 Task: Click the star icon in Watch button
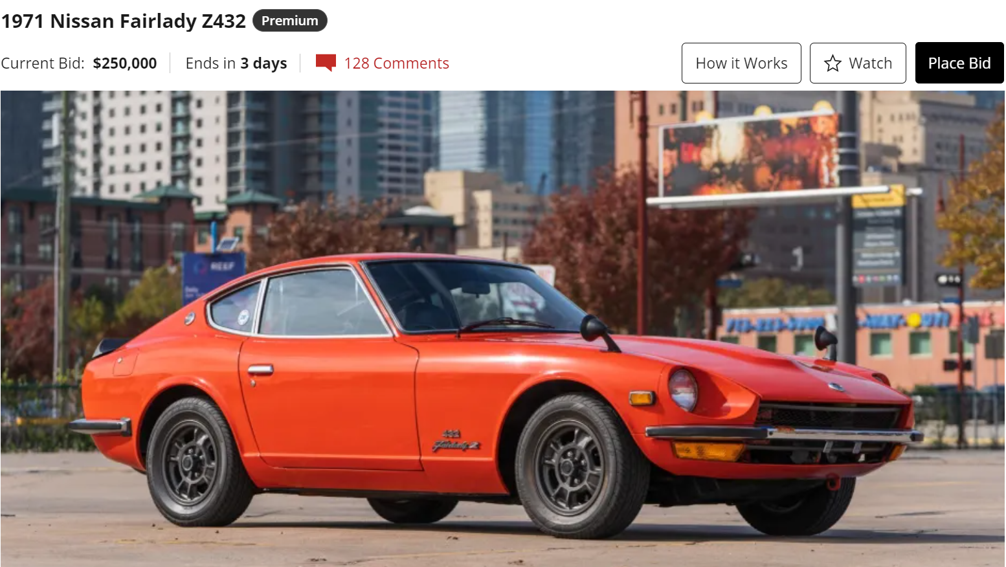[x=833, y=63]
